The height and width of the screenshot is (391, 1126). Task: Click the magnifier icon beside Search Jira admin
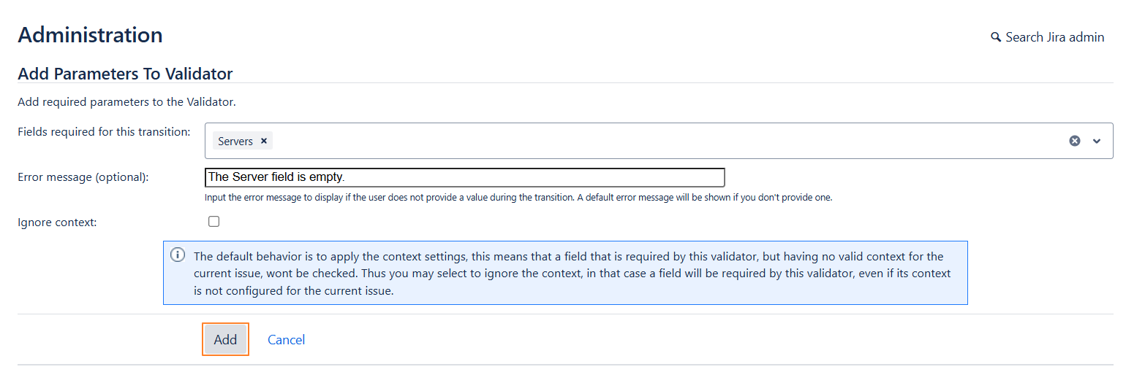click(996, 37)
